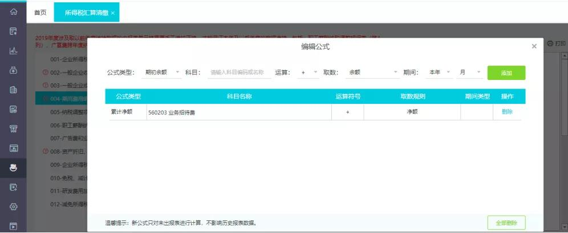568x233 pixels.
Task: Close the 所得税汇算清缴 tab with its ×
Action: (113, 13)
